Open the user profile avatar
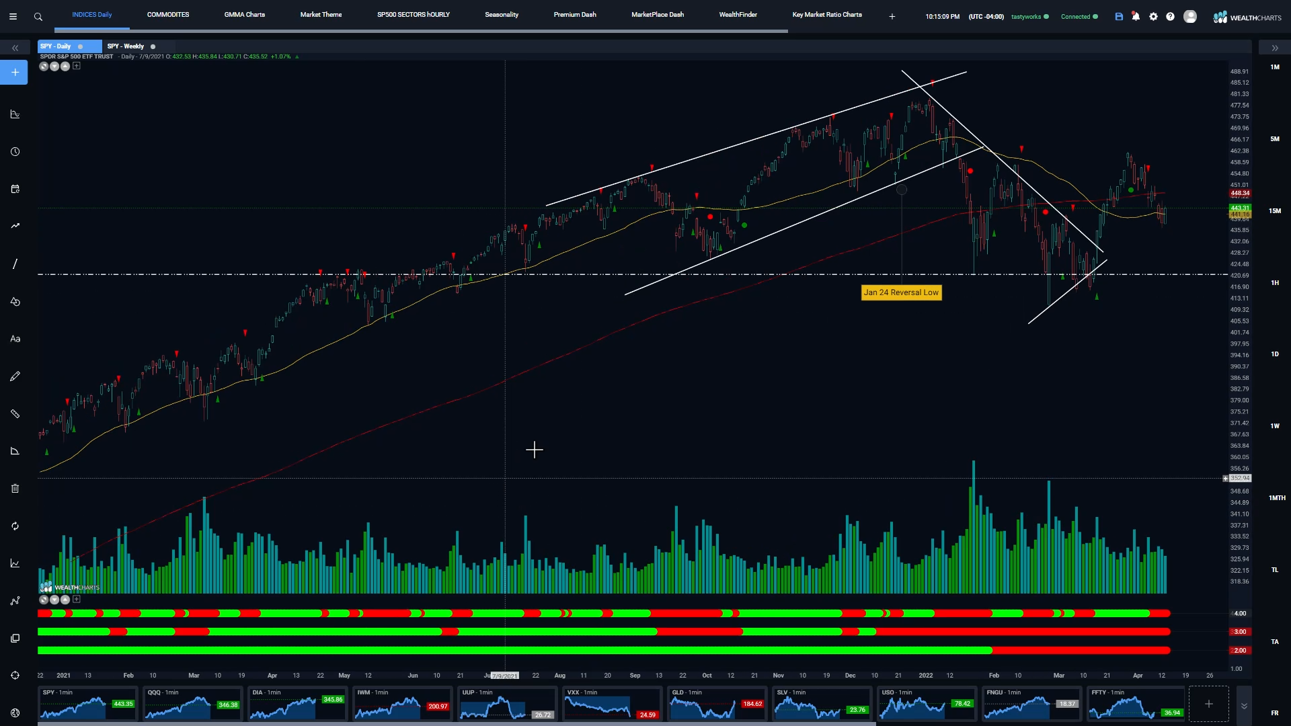This screenshot has height=726, width=1291. [x=1190, y=17]
